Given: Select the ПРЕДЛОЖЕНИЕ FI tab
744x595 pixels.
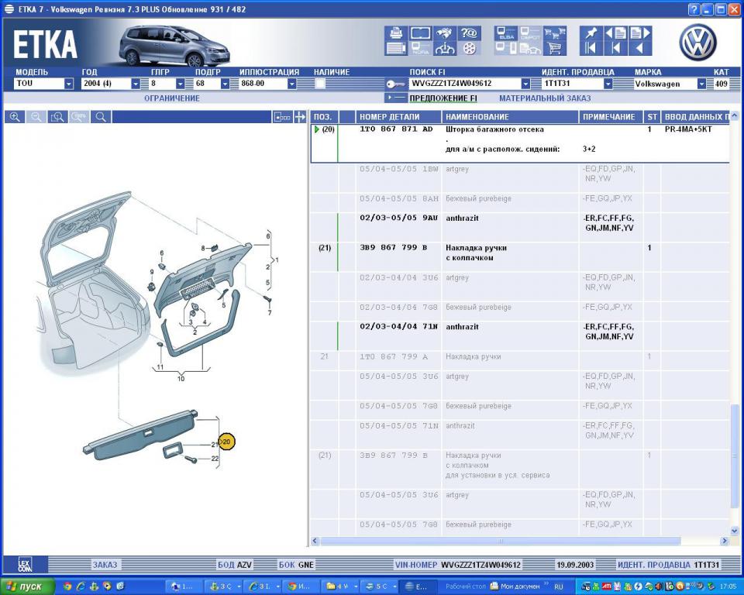Looking at the screenshot, I should click(x=443, y=98).
